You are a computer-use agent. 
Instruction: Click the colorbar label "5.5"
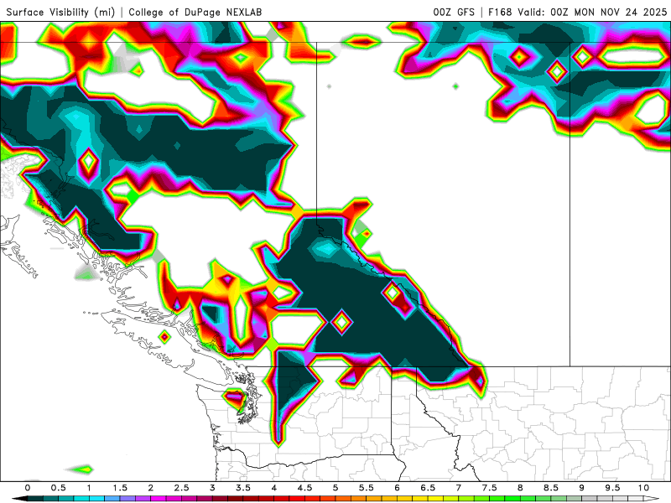(367, 488)
